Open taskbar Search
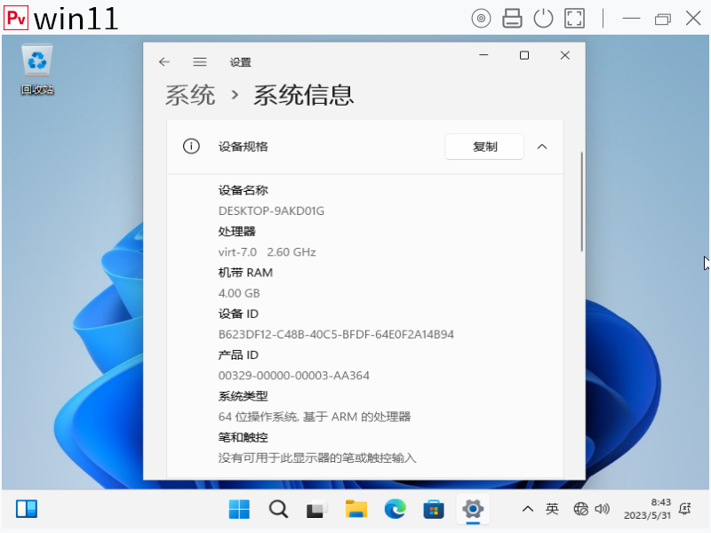Screen dimensions: 711x533 tap(278, 509)
